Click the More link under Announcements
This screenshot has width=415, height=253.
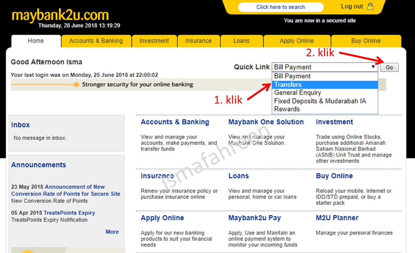(x=112, y=232)
